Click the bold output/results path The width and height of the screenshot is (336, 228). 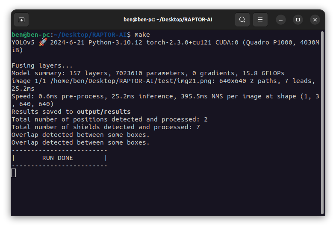coord(103,112)
